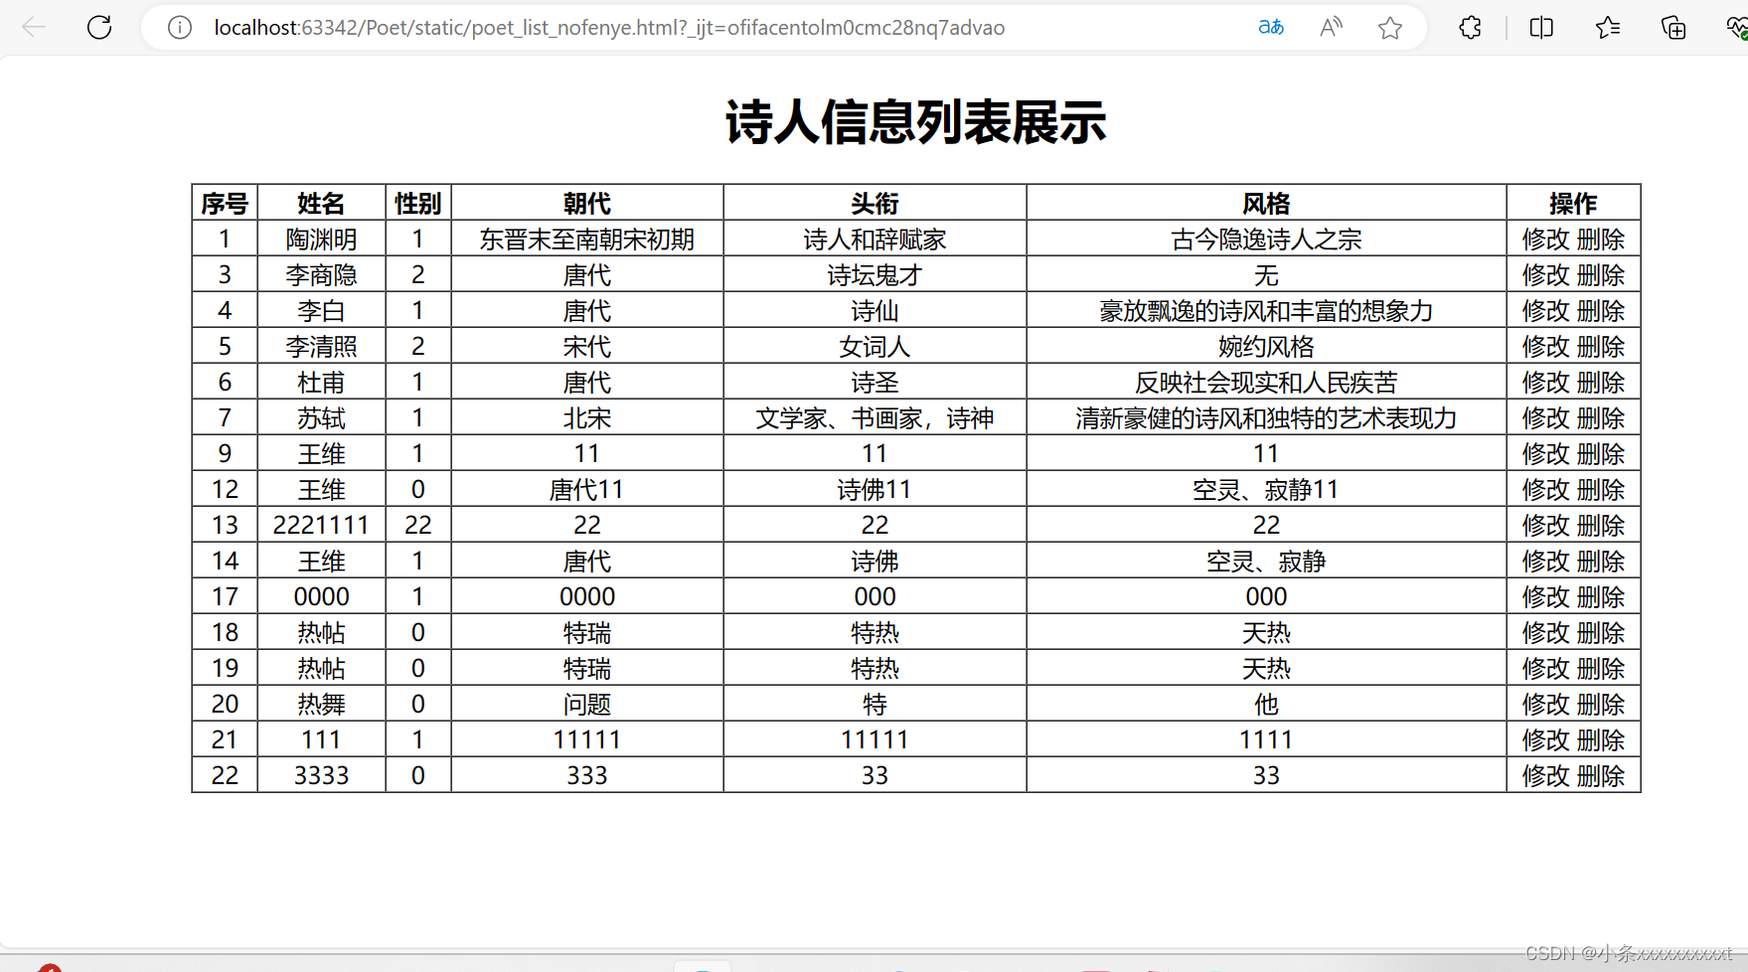Open site information icon in address bar

(180, 28)
